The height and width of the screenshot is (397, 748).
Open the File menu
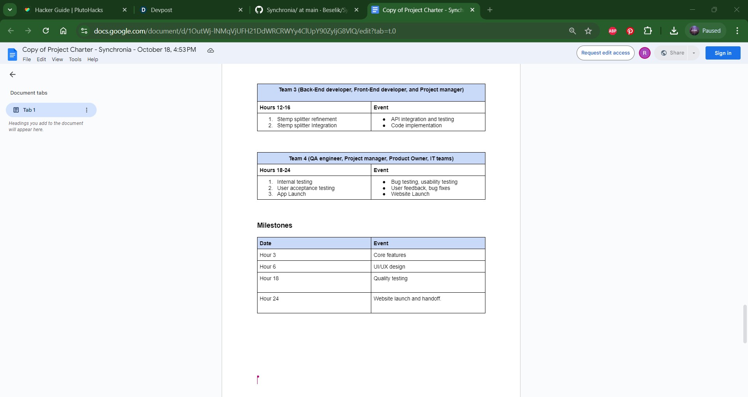(27, 59)
